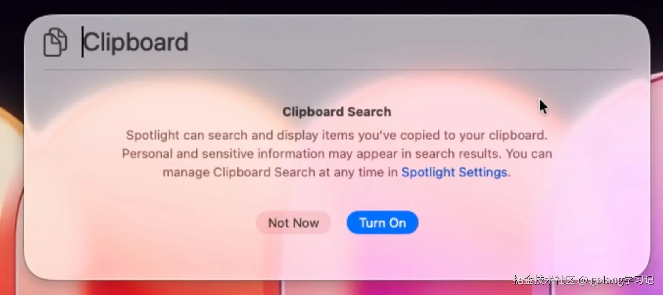Click the word Clipboard in the search bar
Viewport: 663px width, 295px height.
tap(136, 42)
